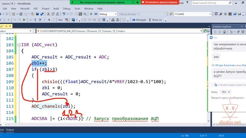The width and height of the screenshot is (246, 138).
Task: Click the editor horizontal scrollbar
Action: [x=107, y=125]
